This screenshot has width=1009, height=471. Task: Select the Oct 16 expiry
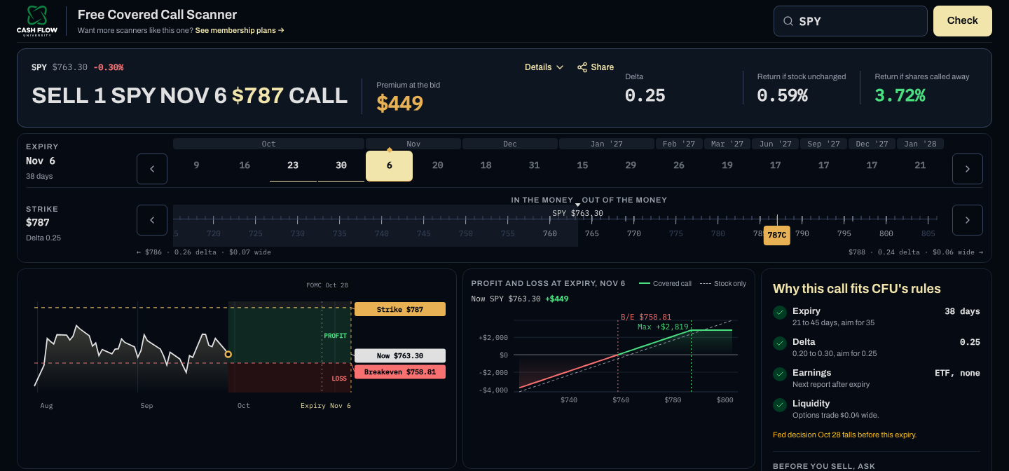(245, 166)
